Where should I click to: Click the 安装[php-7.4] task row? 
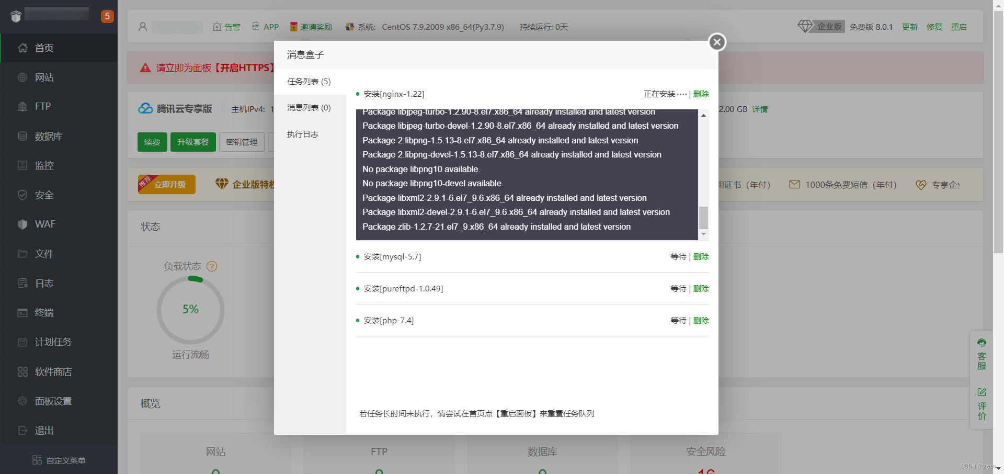[x=532, y=321]
